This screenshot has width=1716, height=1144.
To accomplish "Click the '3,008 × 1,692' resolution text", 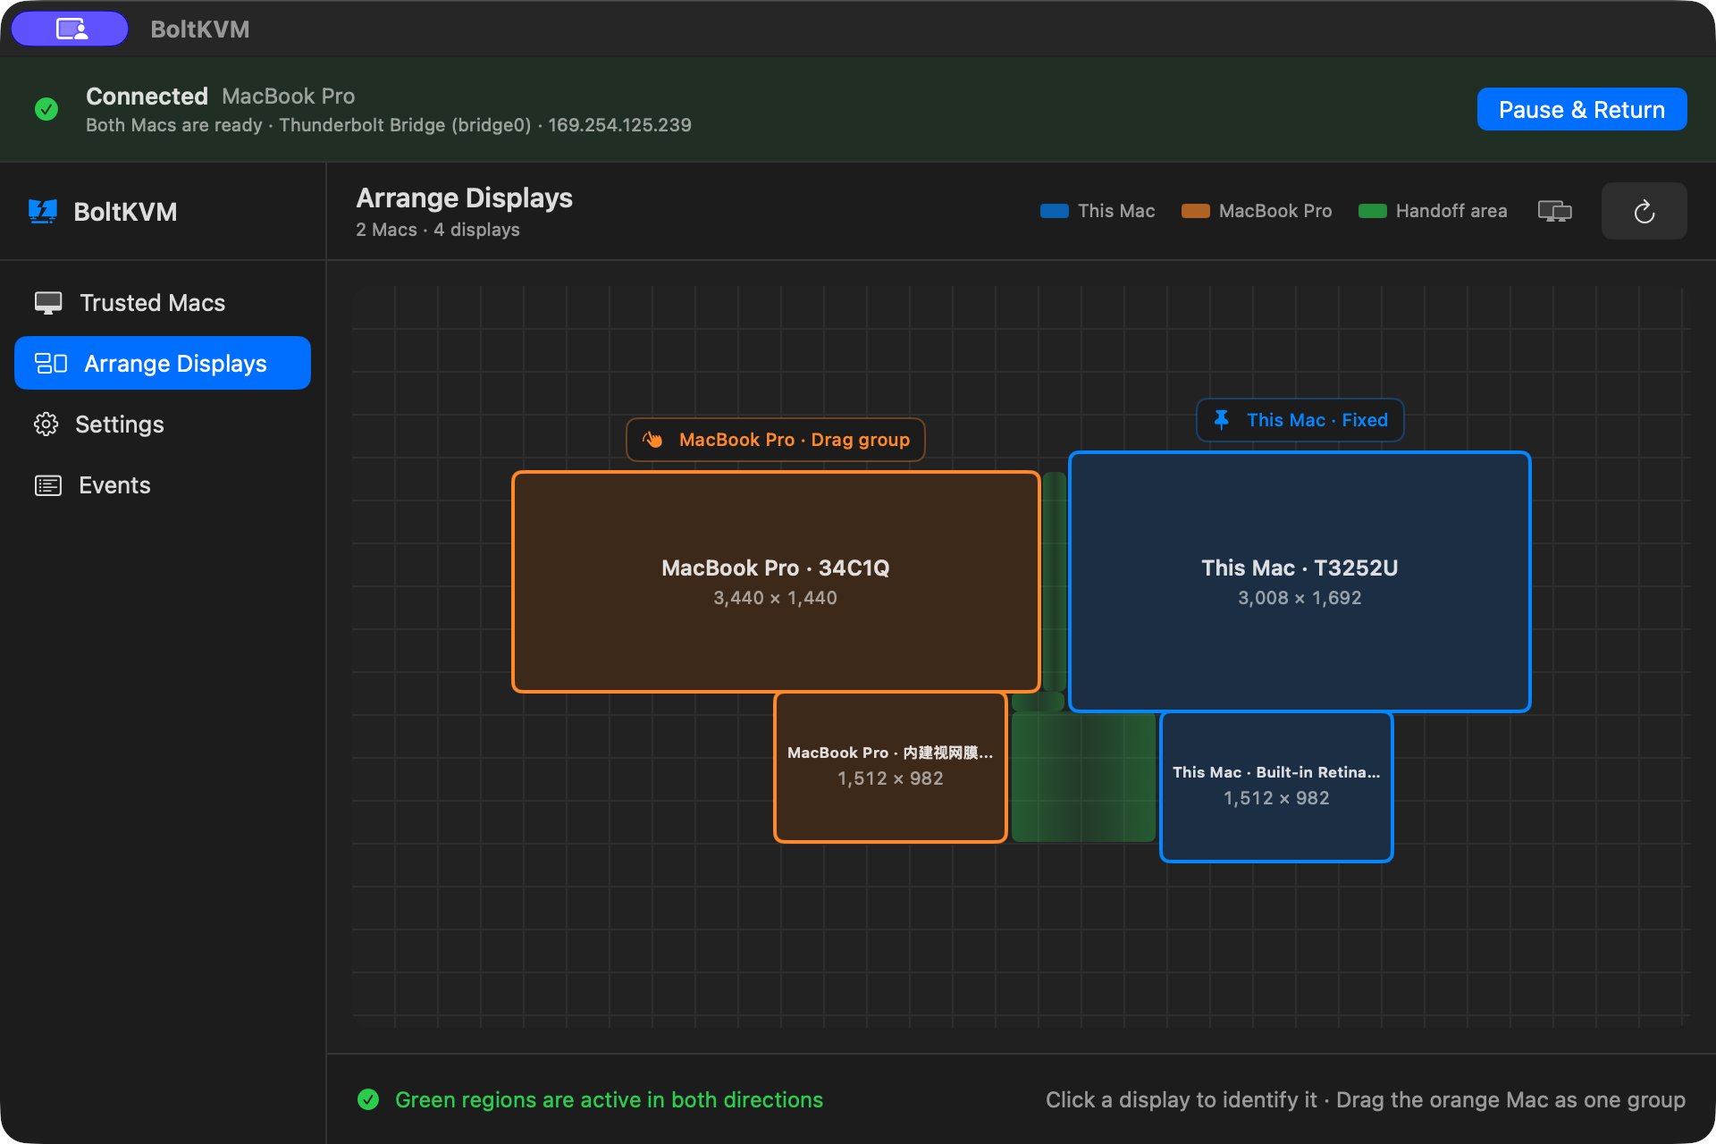I will tap(1300, 598).
